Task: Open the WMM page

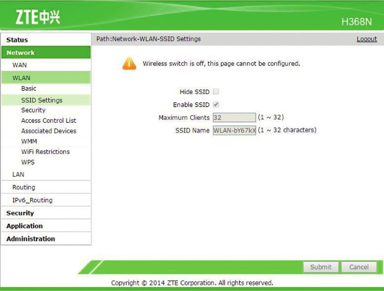Action: (x=29, y=141)
